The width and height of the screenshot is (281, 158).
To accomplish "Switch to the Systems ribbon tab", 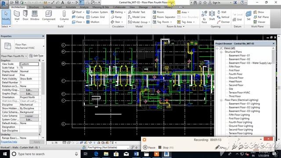I will 47,7.
